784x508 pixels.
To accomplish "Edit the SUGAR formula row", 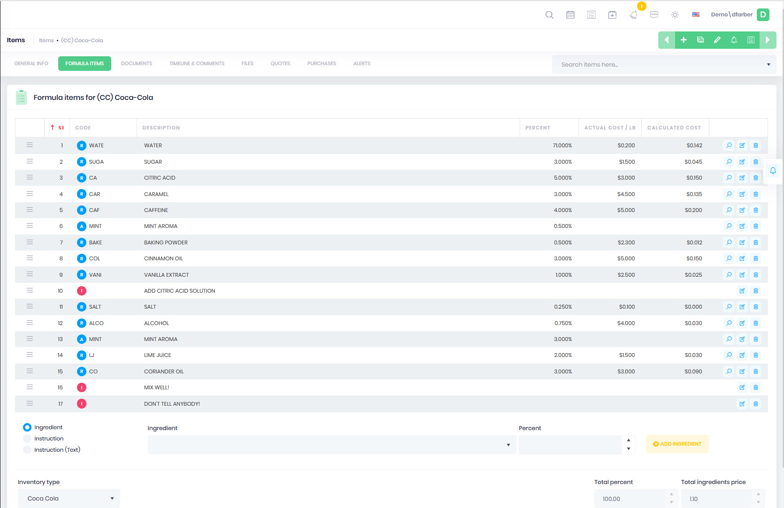I will [742, 162].
